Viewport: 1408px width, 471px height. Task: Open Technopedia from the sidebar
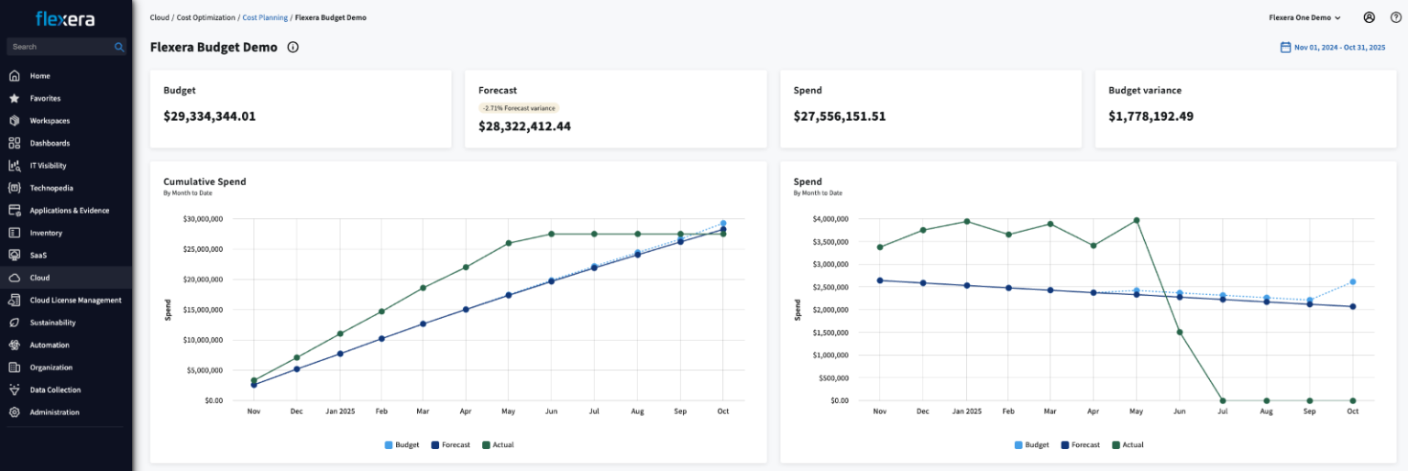pyautogui.click(x=51, y=188)
